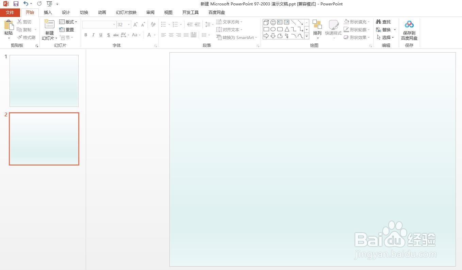Open the 形状填充 shape fill color picker

[x=357, y=22]
